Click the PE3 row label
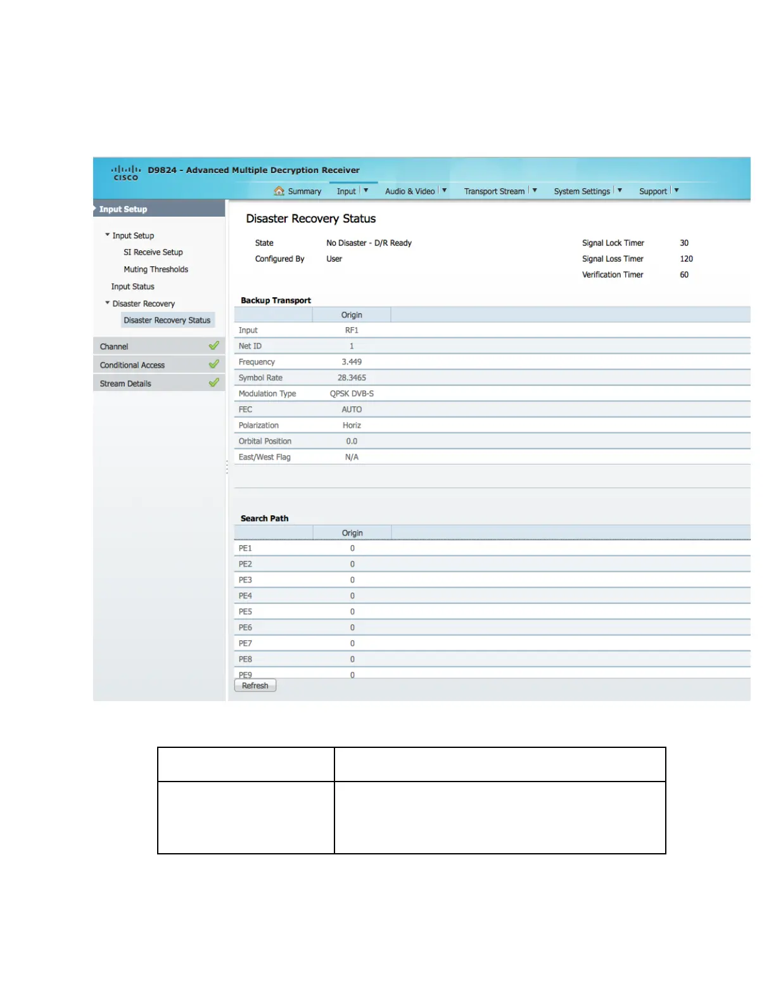 pyautogui.click(x=245, y=580)
